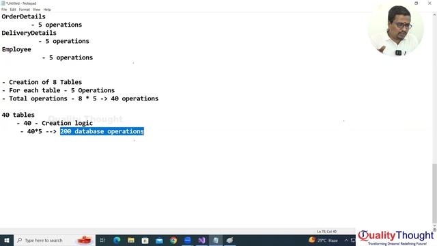This screenshot has width=437, height=246.
Task: Click the Notepad icon in the title bar
Action: (x=3, y=3)
